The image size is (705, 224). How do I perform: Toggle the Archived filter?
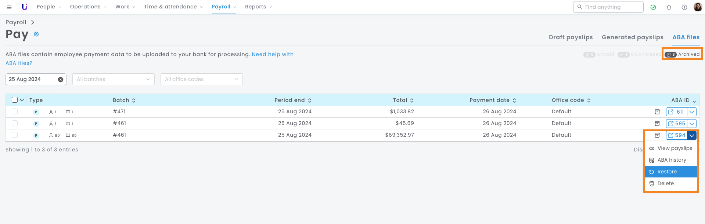click(683, 54)
